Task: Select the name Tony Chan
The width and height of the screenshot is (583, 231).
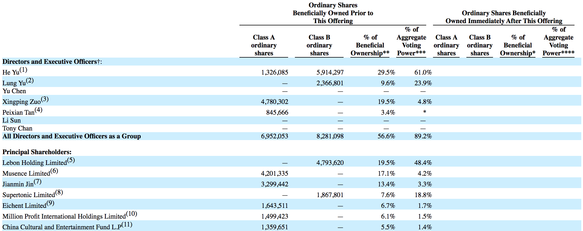Action: [17, 128]
